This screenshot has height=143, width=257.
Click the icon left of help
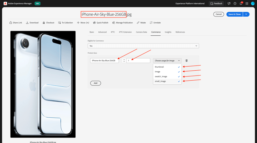[x=229, y=3]
